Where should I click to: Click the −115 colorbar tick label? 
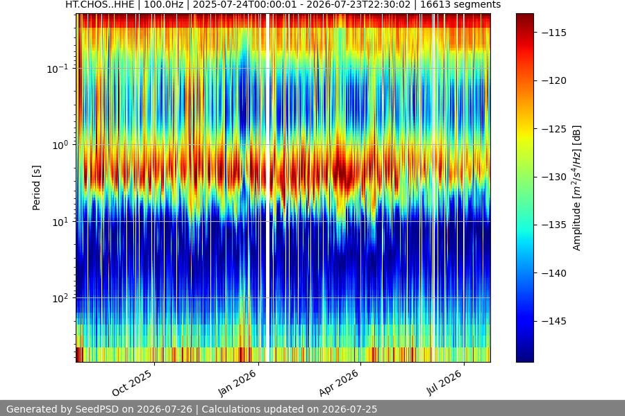click(x=554, y=33)
